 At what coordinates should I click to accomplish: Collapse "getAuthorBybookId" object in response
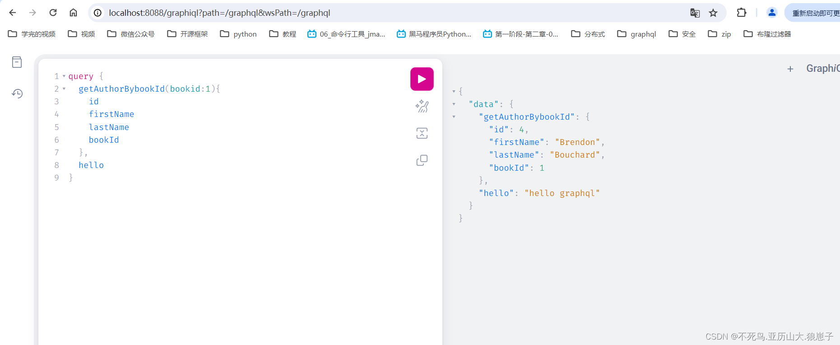[x=454, y=117]
